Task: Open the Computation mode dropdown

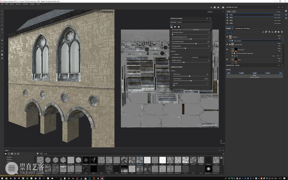Action: 200,57
